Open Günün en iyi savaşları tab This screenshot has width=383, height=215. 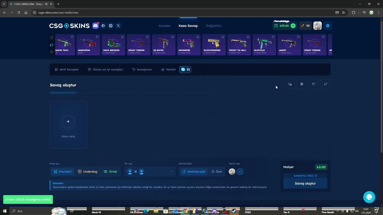pos(105,70)
